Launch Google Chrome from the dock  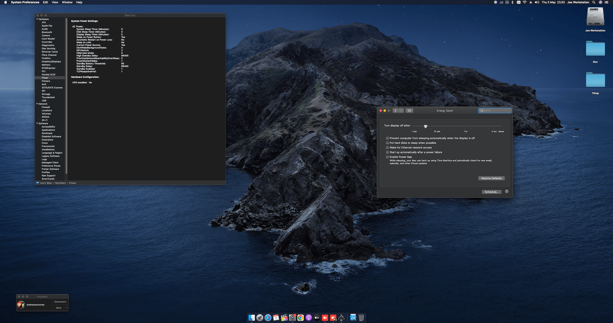coord(300,318)
